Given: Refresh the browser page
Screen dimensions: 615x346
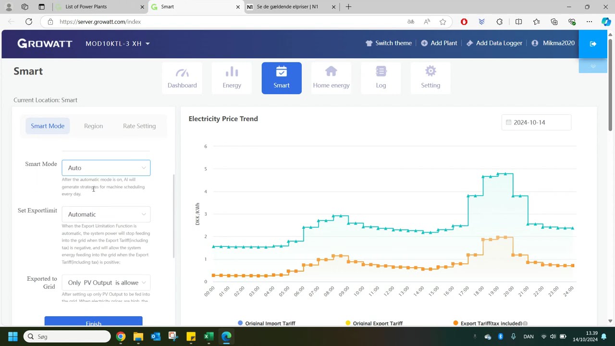Looking at the screenshot, I should (29, 22).
